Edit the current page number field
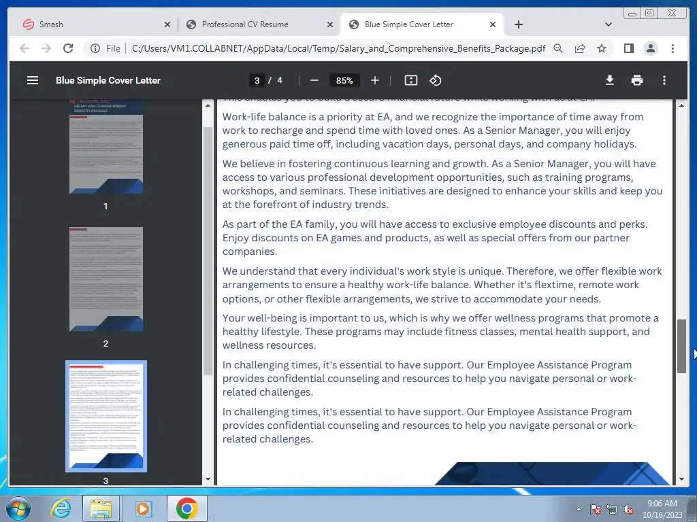This screenshot has width=697, height=522. pyautogui.click(x=257, y=80)
